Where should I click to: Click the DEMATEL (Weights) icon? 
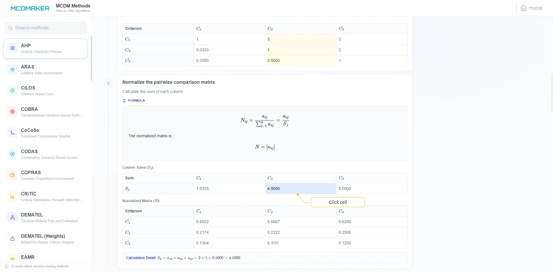click(12, 239)
